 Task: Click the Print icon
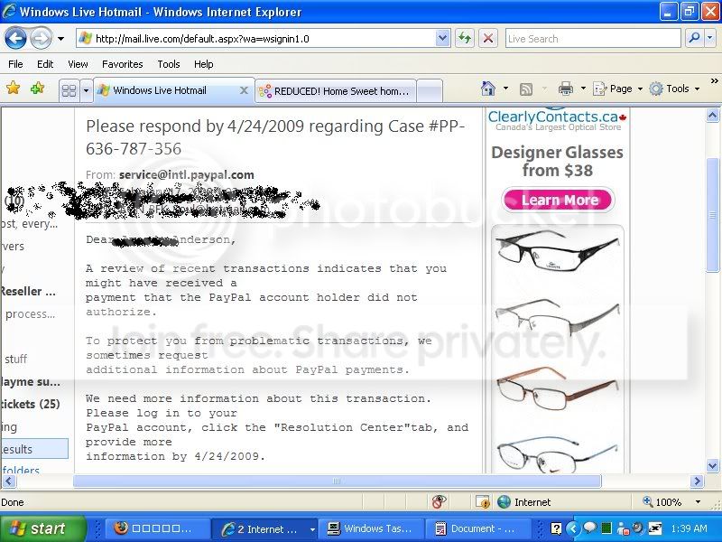(566, 89)
